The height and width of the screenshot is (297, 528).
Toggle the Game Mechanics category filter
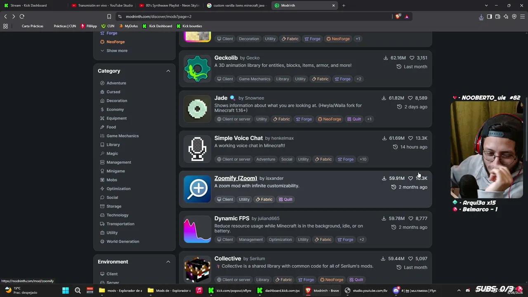pyautogui.click(x=119, y=136)
